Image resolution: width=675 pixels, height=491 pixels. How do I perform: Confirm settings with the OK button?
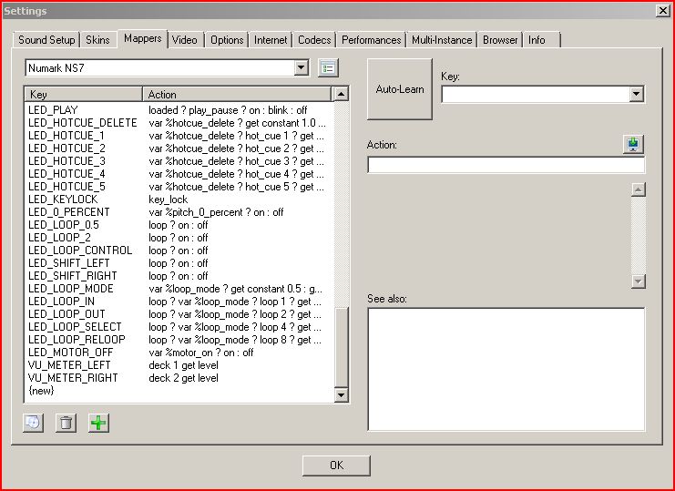tap(336, 465)
